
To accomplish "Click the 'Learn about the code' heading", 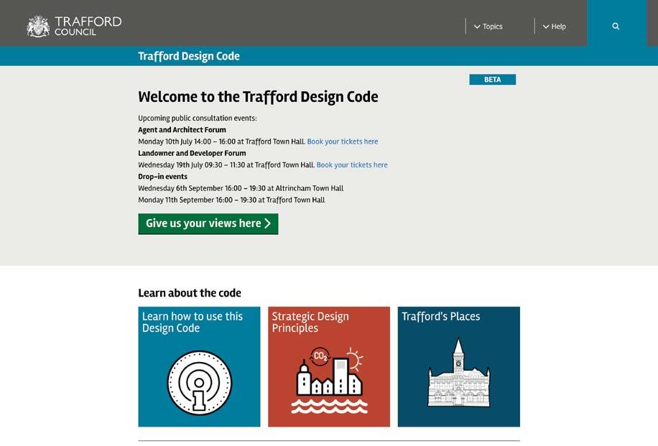I will (x=190, y=293).
